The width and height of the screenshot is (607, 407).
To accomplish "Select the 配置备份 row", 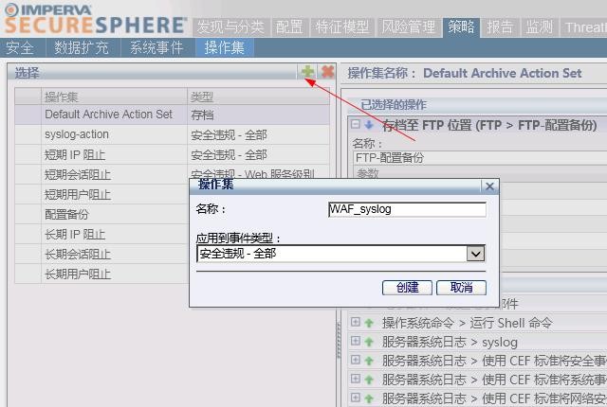I will point(101,214).
